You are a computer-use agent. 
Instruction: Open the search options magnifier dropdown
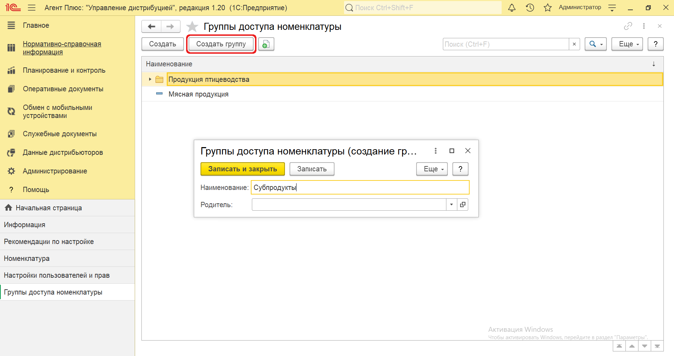click(x=595, y=44)
